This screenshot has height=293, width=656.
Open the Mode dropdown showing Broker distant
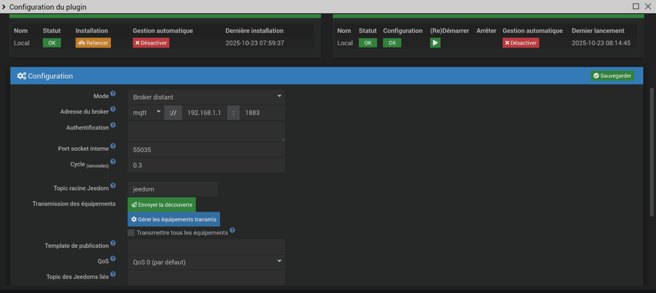pyautogui.click(x=206, y=96)
